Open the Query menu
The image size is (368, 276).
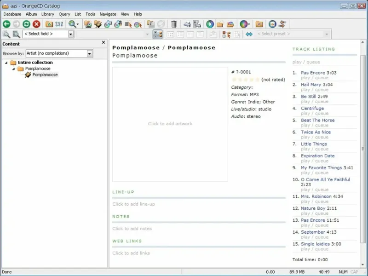[x=64, y=14]
